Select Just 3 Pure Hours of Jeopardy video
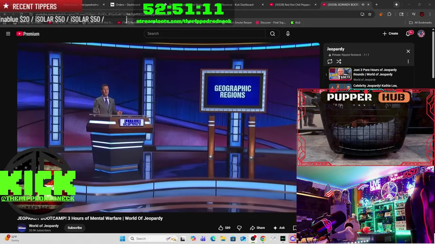435x244 pixels. [x=375, y=72]
